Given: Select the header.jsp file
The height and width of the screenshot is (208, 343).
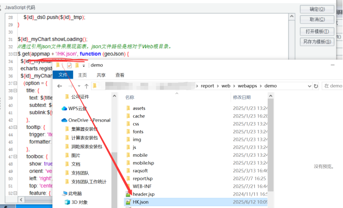Looking at the screenshot, I should 143,194.
